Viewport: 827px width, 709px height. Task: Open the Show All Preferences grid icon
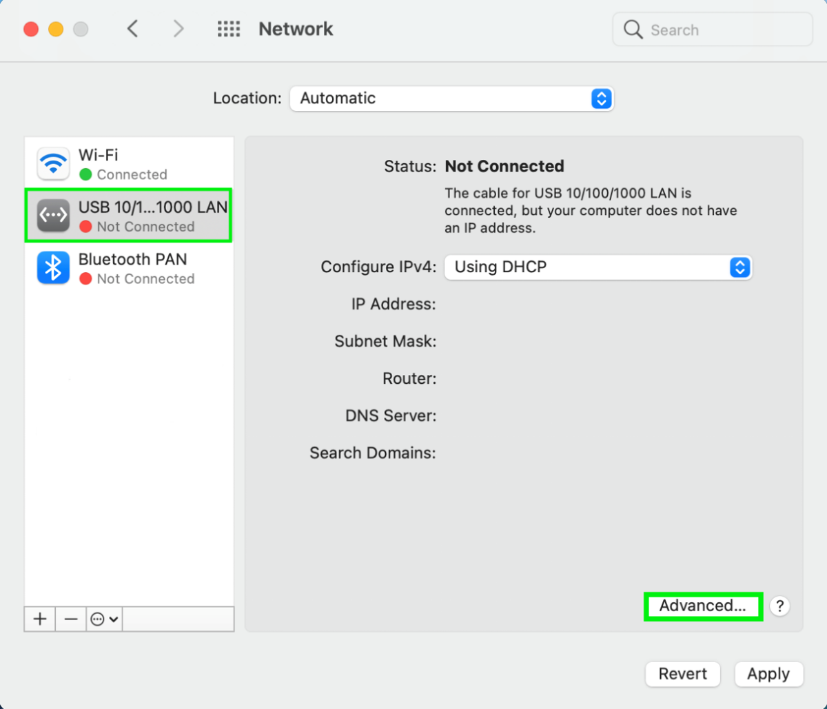click(229, 28)
